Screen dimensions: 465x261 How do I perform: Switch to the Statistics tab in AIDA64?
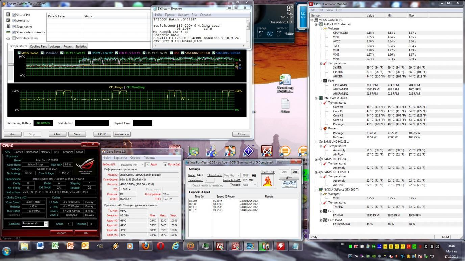point(81,46)
